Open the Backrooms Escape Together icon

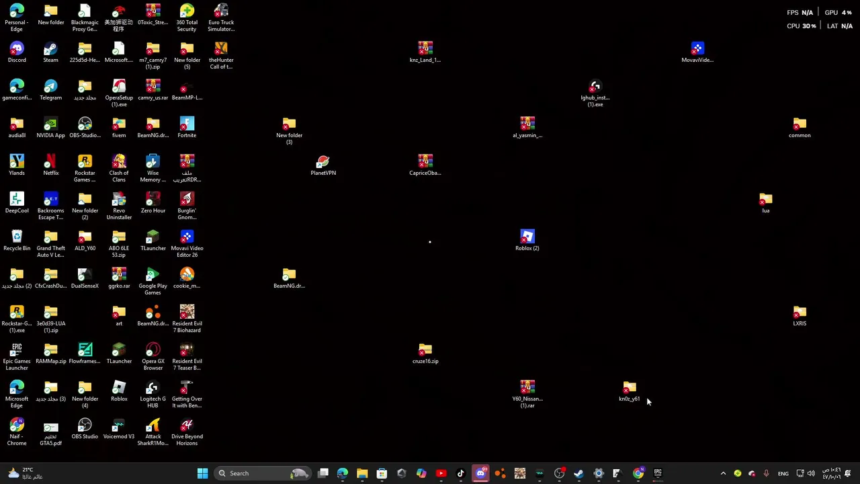tap(50, 206)
